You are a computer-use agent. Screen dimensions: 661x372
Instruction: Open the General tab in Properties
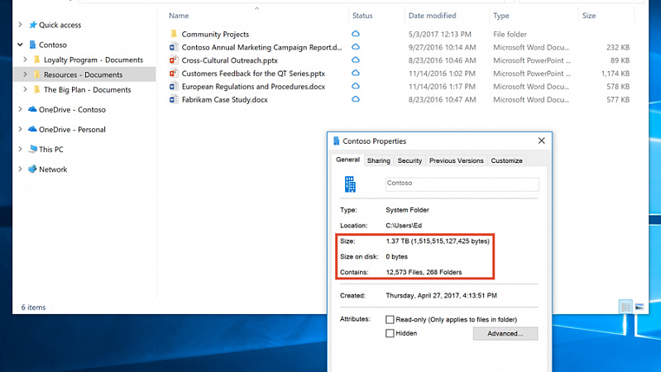pos(347,160)
